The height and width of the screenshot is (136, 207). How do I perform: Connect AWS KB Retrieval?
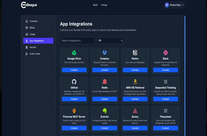[135, 99]
